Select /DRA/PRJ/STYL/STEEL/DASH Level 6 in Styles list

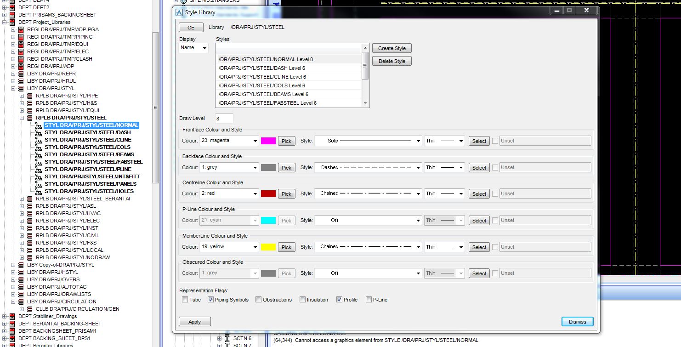(x=289, y=68)
